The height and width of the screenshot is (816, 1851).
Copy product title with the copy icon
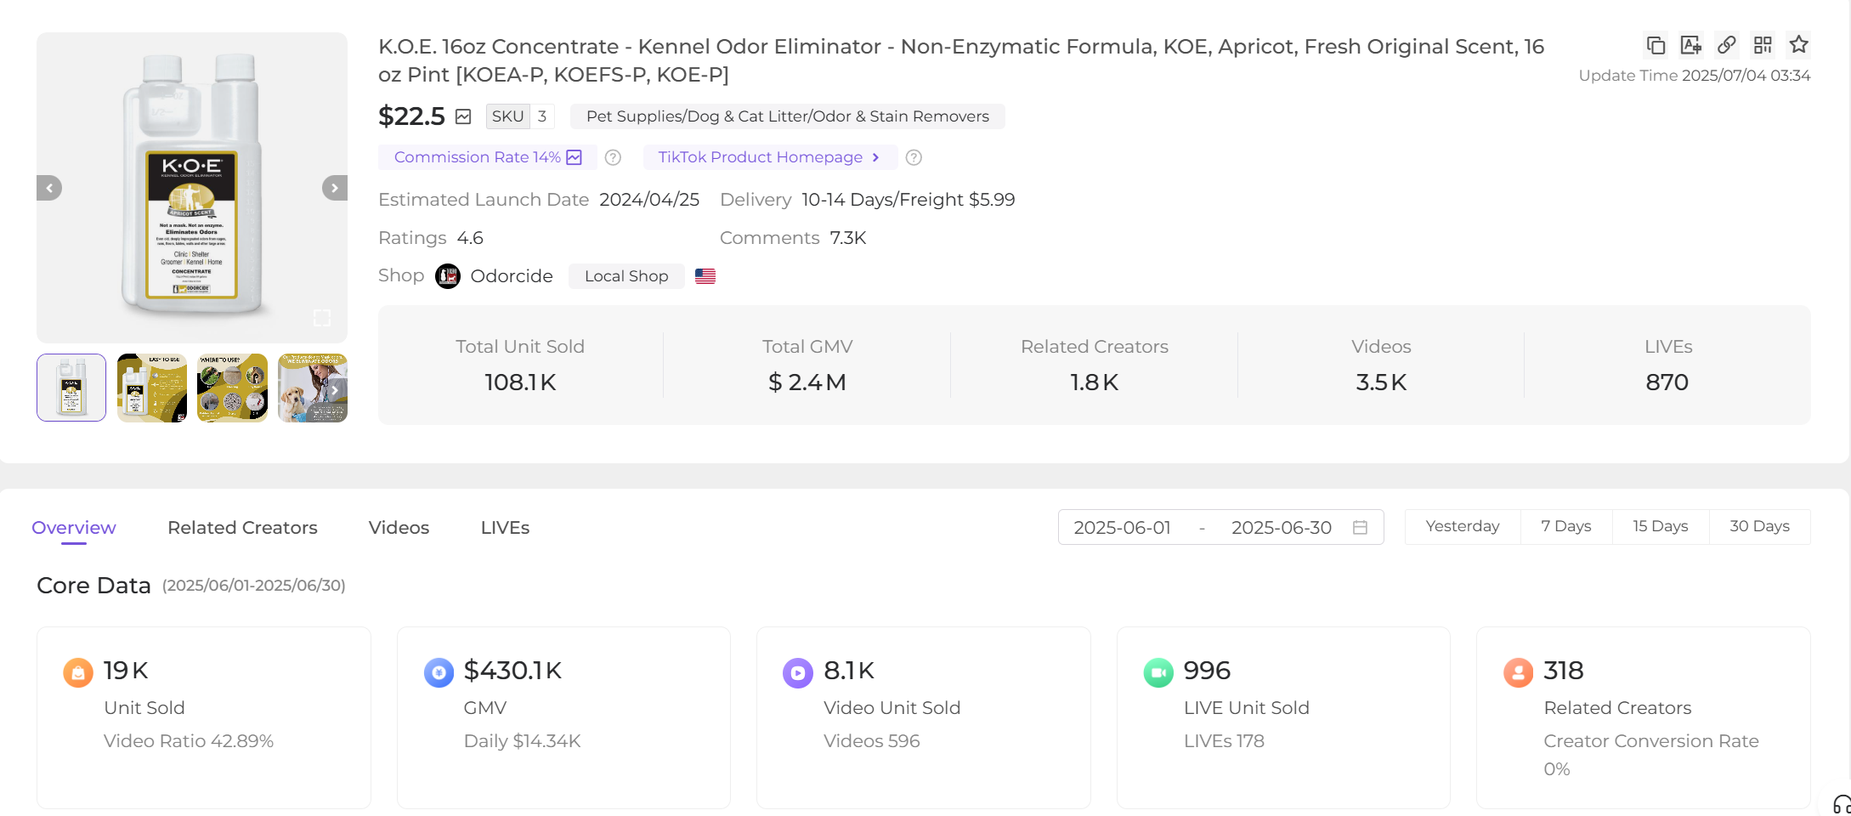[1656, 45]
